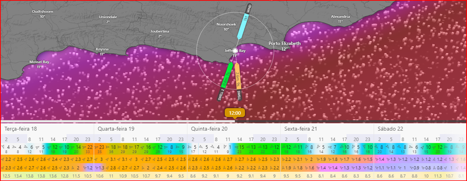Image resolution: width=467 pixels, height=181 pixels.
Task: Click the wind speed cell showing 23
Action: click(x=102, y=147)
